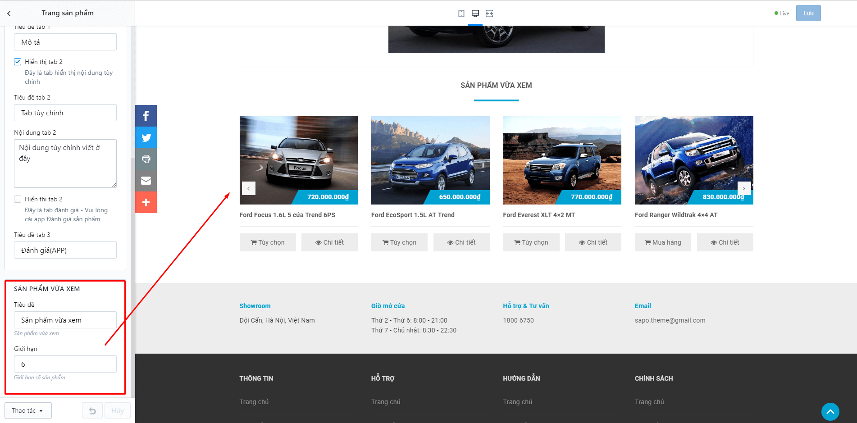This screenshot has width=857, height=423.
Task: Click the email share icon
Action: pos(146,181)
